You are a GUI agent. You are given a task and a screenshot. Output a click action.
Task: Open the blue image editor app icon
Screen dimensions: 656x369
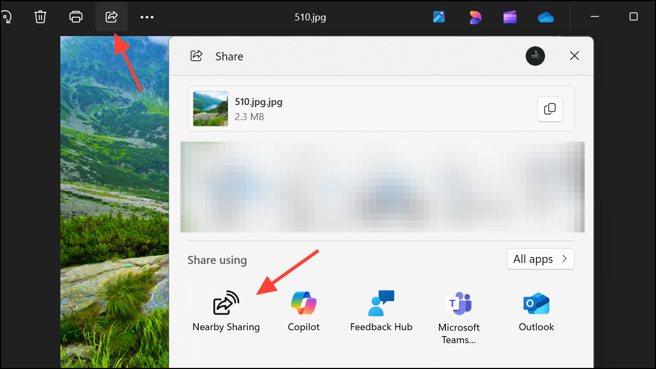click(x=439, y=17)
